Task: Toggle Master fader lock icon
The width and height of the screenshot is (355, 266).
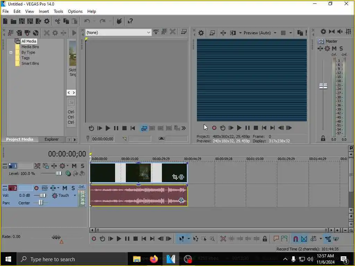Action: 323,138
